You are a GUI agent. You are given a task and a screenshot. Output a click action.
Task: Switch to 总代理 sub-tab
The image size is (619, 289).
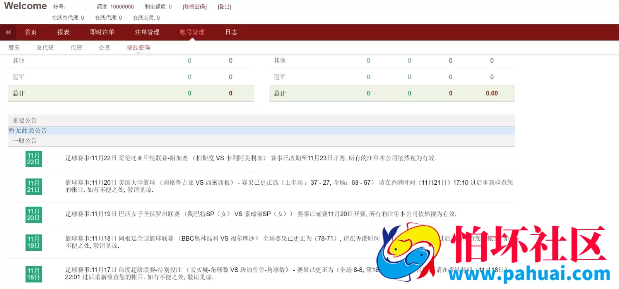[45, 48]
